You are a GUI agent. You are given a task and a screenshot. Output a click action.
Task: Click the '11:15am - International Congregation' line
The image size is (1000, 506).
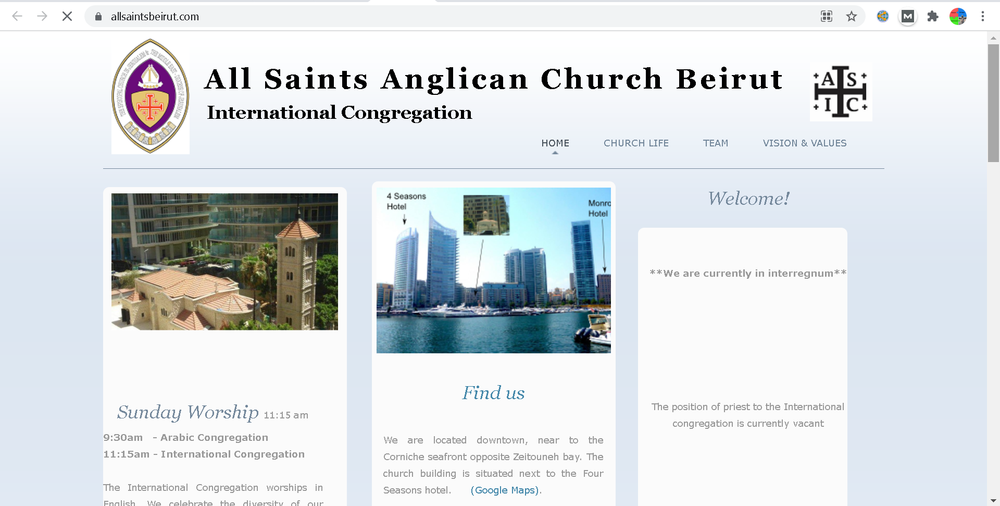point(204,454)
